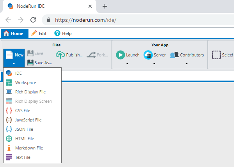Click the Help question mark icon
234x167 pixels.
[57, 33]
